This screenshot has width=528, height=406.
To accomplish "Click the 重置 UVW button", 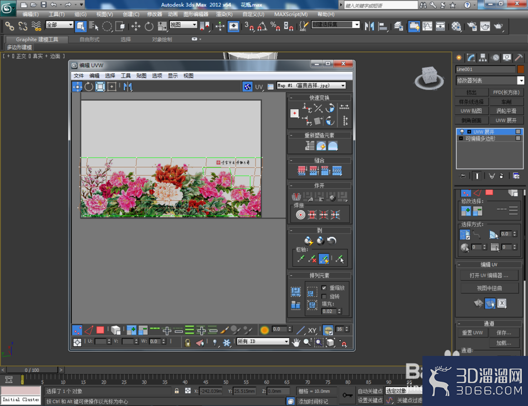I will tap(472, 333).
